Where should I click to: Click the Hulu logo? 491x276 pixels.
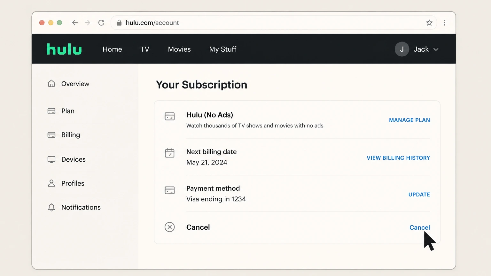point(64,49)
